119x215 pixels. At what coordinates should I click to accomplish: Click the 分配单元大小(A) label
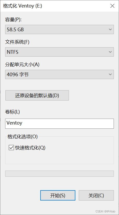click(x=22, y=64)
